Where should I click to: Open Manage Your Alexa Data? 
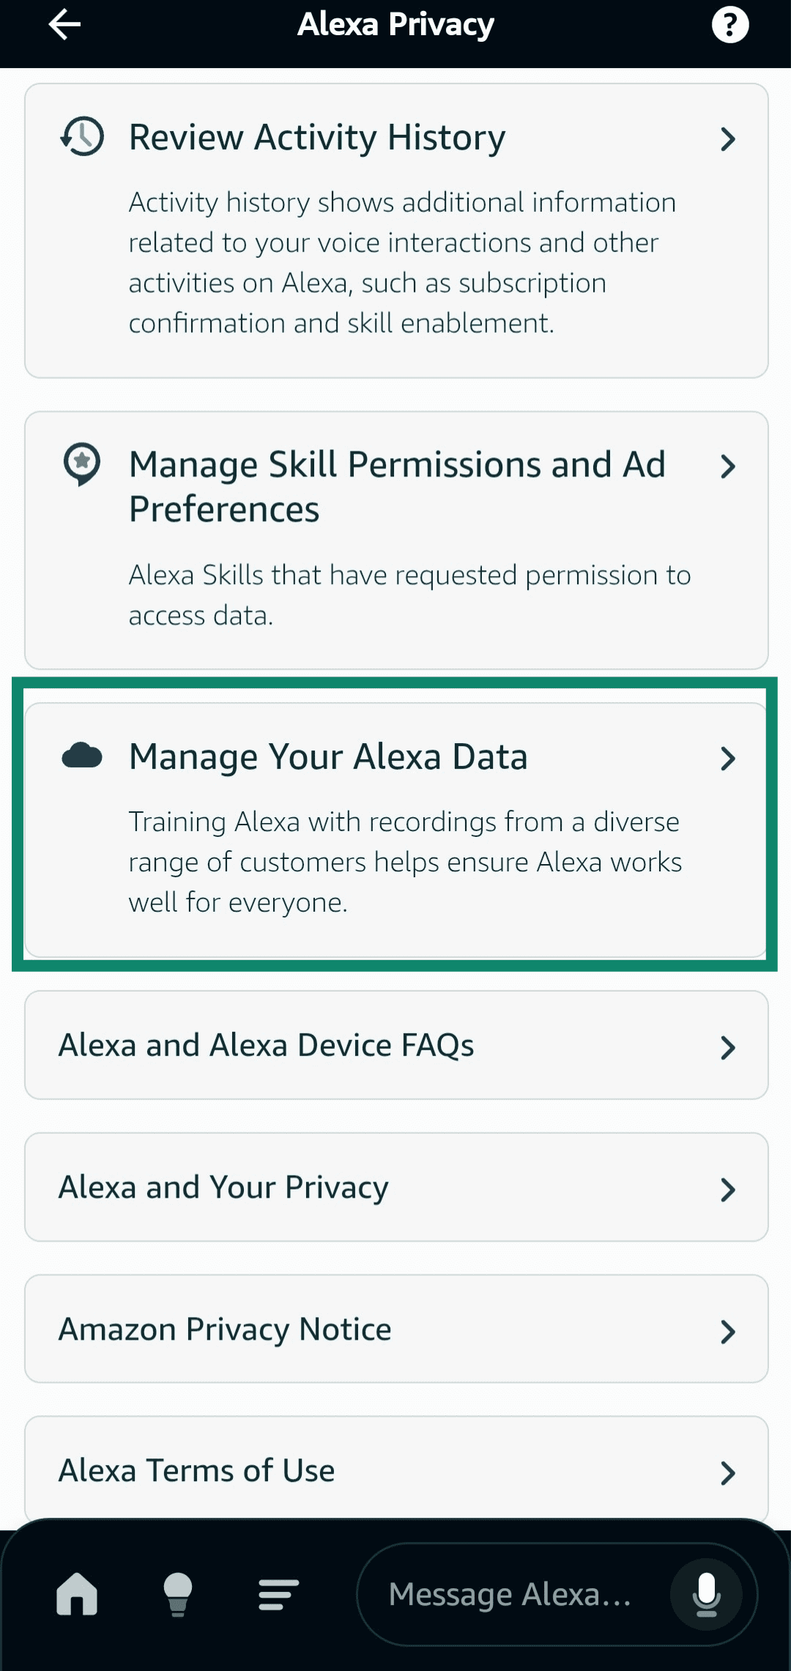[x=328, y=757]
